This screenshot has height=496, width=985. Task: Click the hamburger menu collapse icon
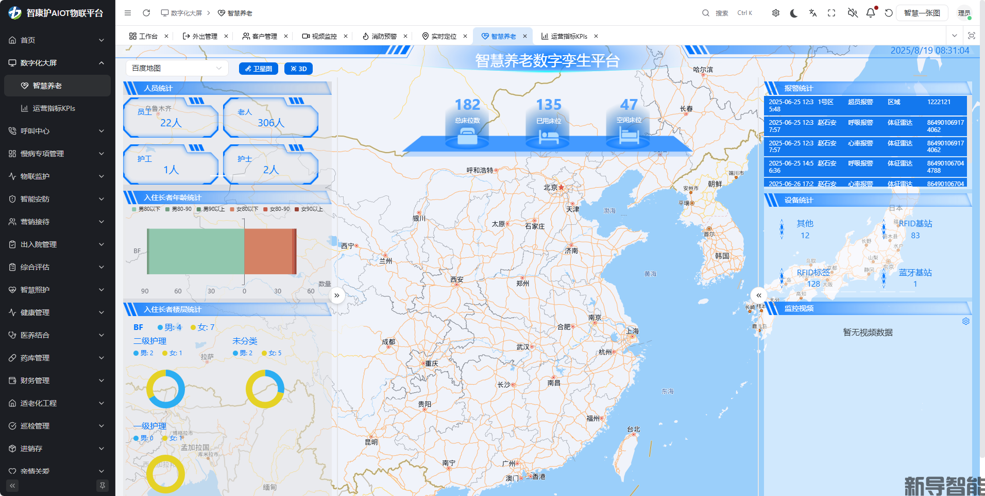pyautogui.click(x=128, y=13)
